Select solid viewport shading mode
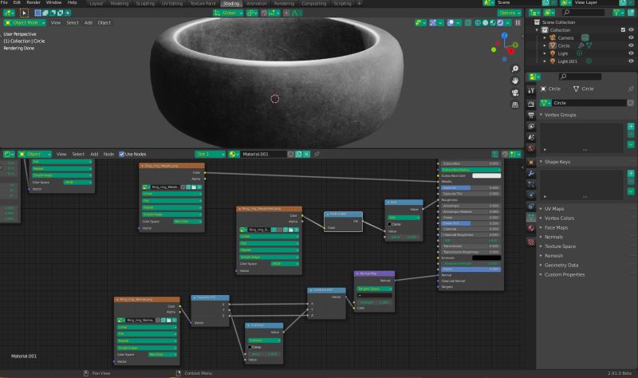 [x=485, y=23]
